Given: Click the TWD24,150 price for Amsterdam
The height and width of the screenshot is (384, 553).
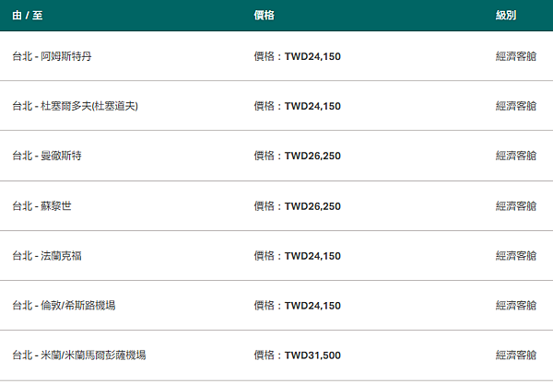Looking at the screenshot, I should click(312, 56).
